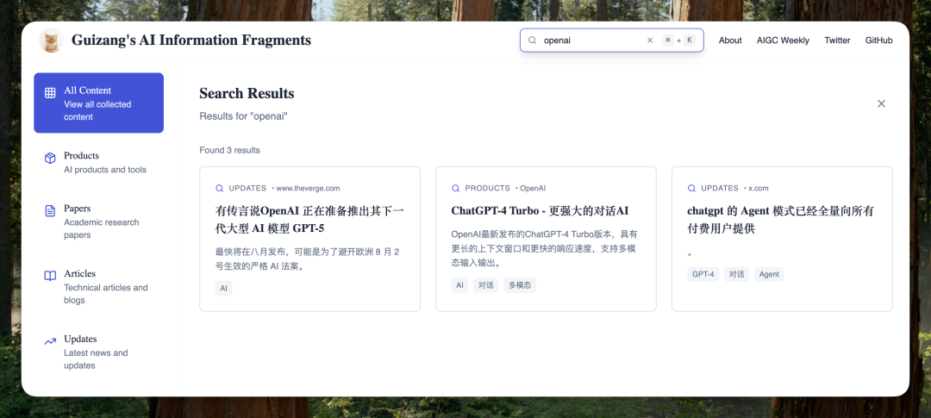Image resolution: width=931 pixels, height=418 pixels.
Task: Click the x.com source label
Action: (x=759, y=188)
